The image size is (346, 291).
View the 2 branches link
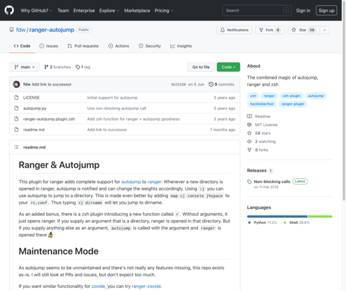[58, 67]
